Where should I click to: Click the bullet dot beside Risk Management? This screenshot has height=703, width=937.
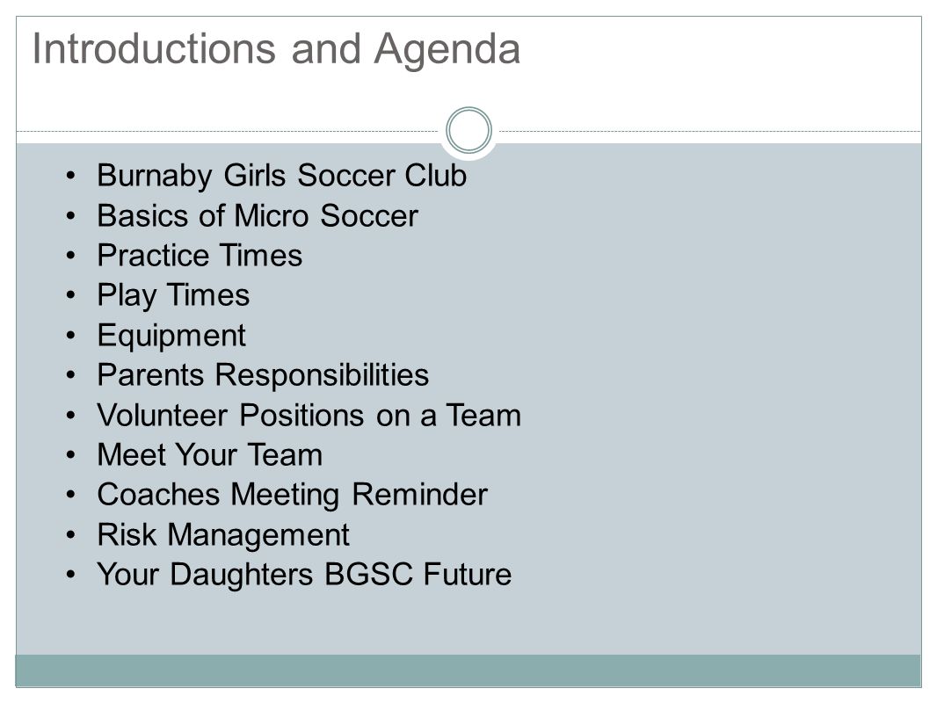(x=71, y=535)
